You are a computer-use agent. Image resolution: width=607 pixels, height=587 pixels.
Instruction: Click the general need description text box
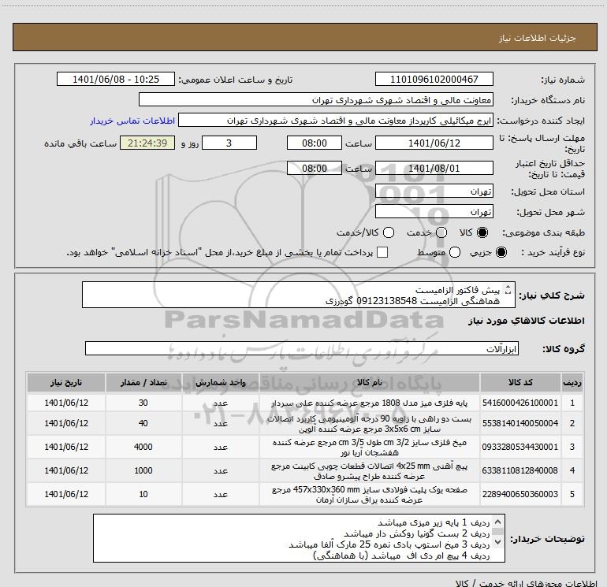click(x=299, y=295)
